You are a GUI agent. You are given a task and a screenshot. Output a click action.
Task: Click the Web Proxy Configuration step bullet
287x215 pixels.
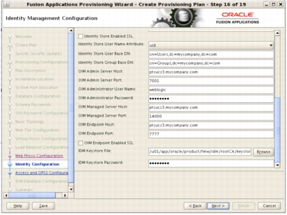point(10,156)
